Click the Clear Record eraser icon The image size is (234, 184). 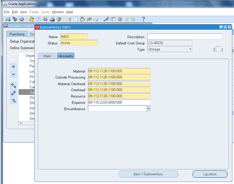tap(89, 19)
